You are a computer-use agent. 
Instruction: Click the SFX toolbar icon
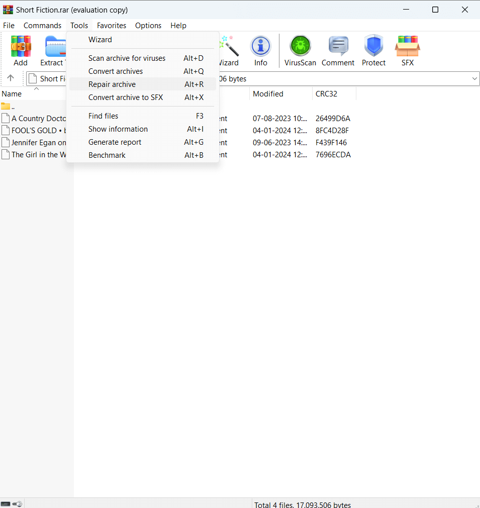coord(408,46)
